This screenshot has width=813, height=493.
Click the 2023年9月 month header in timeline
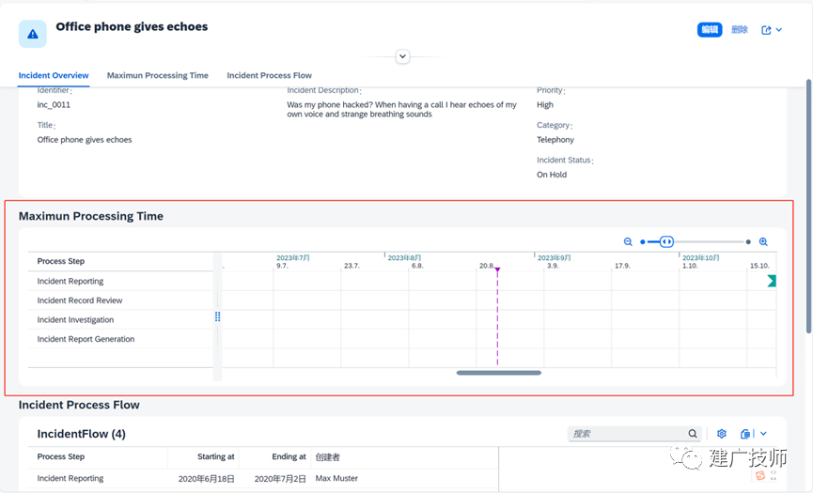(554, 258)
